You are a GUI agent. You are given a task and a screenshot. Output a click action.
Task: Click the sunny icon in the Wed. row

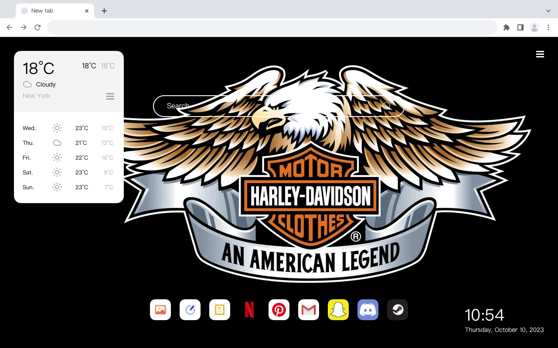(57, 128)
